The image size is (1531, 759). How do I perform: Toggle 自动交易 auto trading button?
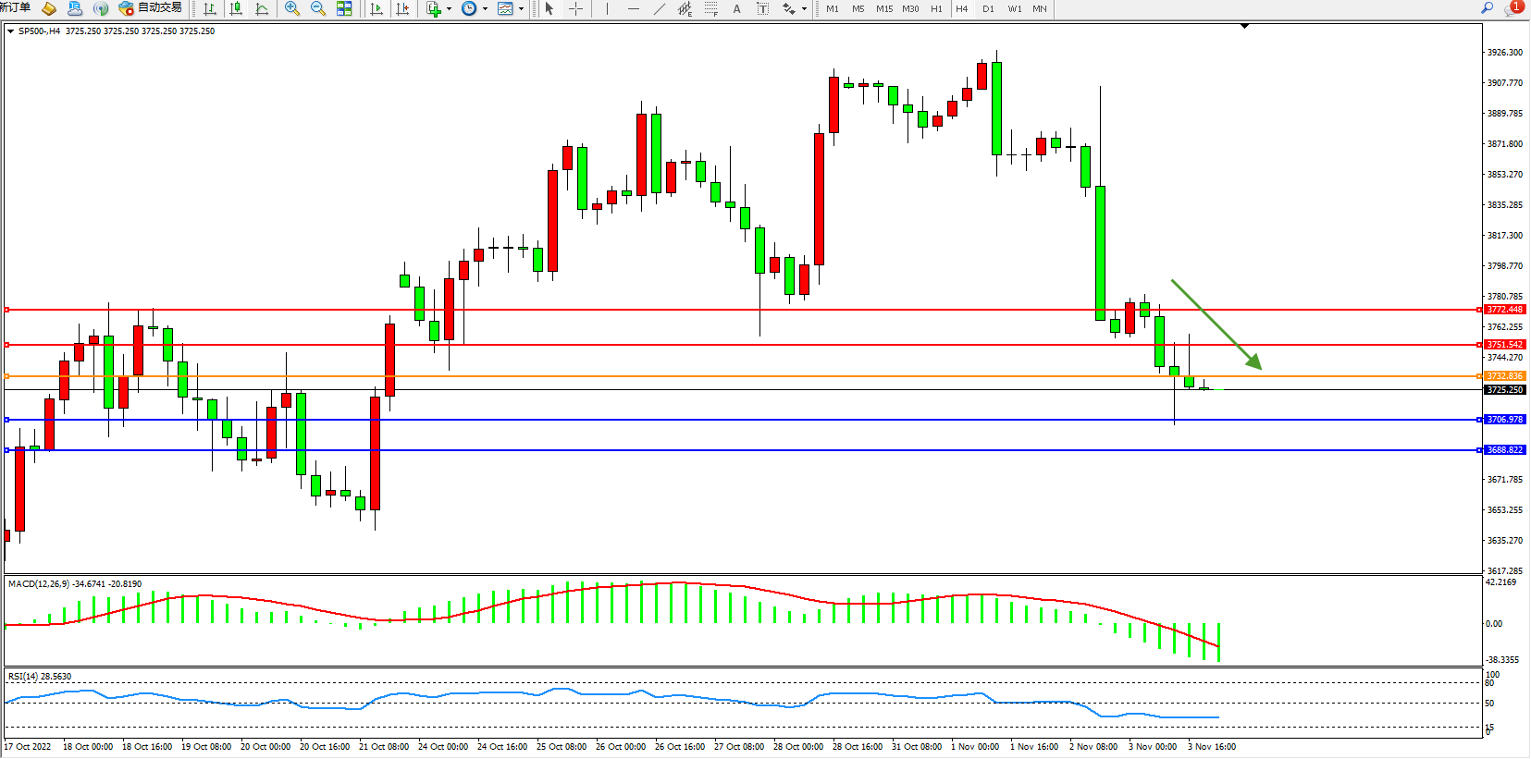tap(151, 8)
